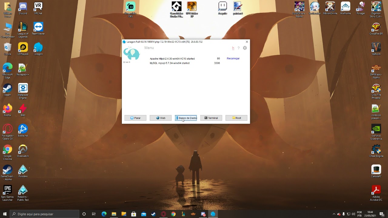Click the pink h link icon
The width and height of the screenshot is (388, 218).
[233, 48]
